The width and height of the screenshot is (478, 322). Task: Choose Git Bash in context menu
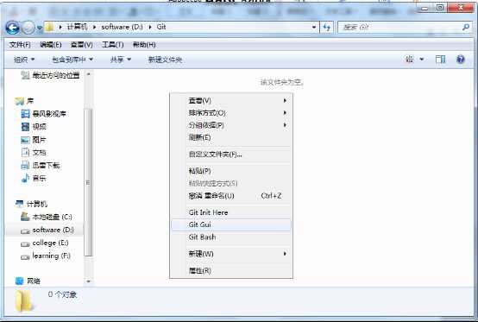coord(231,237)
